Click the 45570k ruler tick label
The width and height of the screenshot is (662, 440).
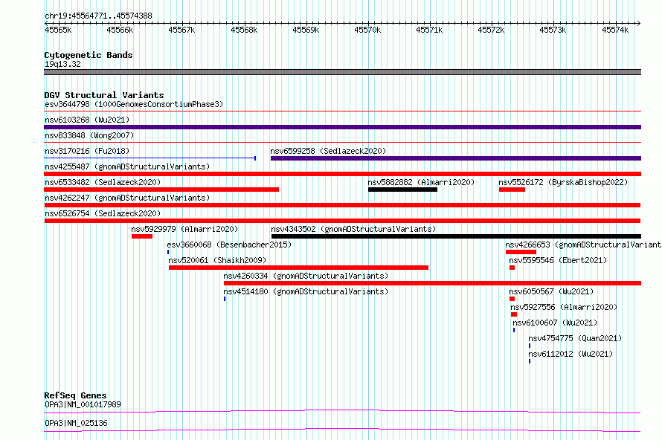[x=367, y=30]
